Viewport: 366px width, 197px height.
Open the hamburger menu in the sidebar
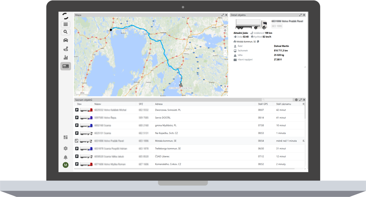(66, 24)
